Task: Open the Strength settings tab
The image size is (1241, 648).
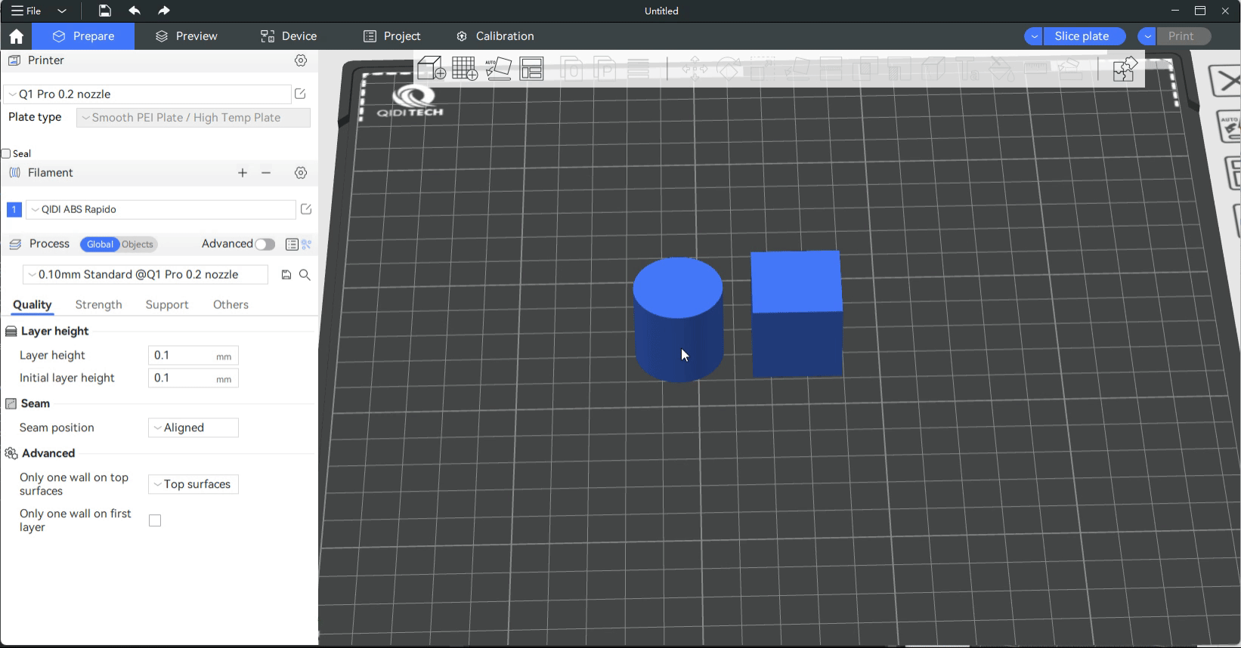Action: (98, 304)
